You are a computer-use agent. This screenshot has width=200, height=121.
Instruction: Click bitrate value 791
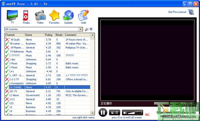[58, 91]
